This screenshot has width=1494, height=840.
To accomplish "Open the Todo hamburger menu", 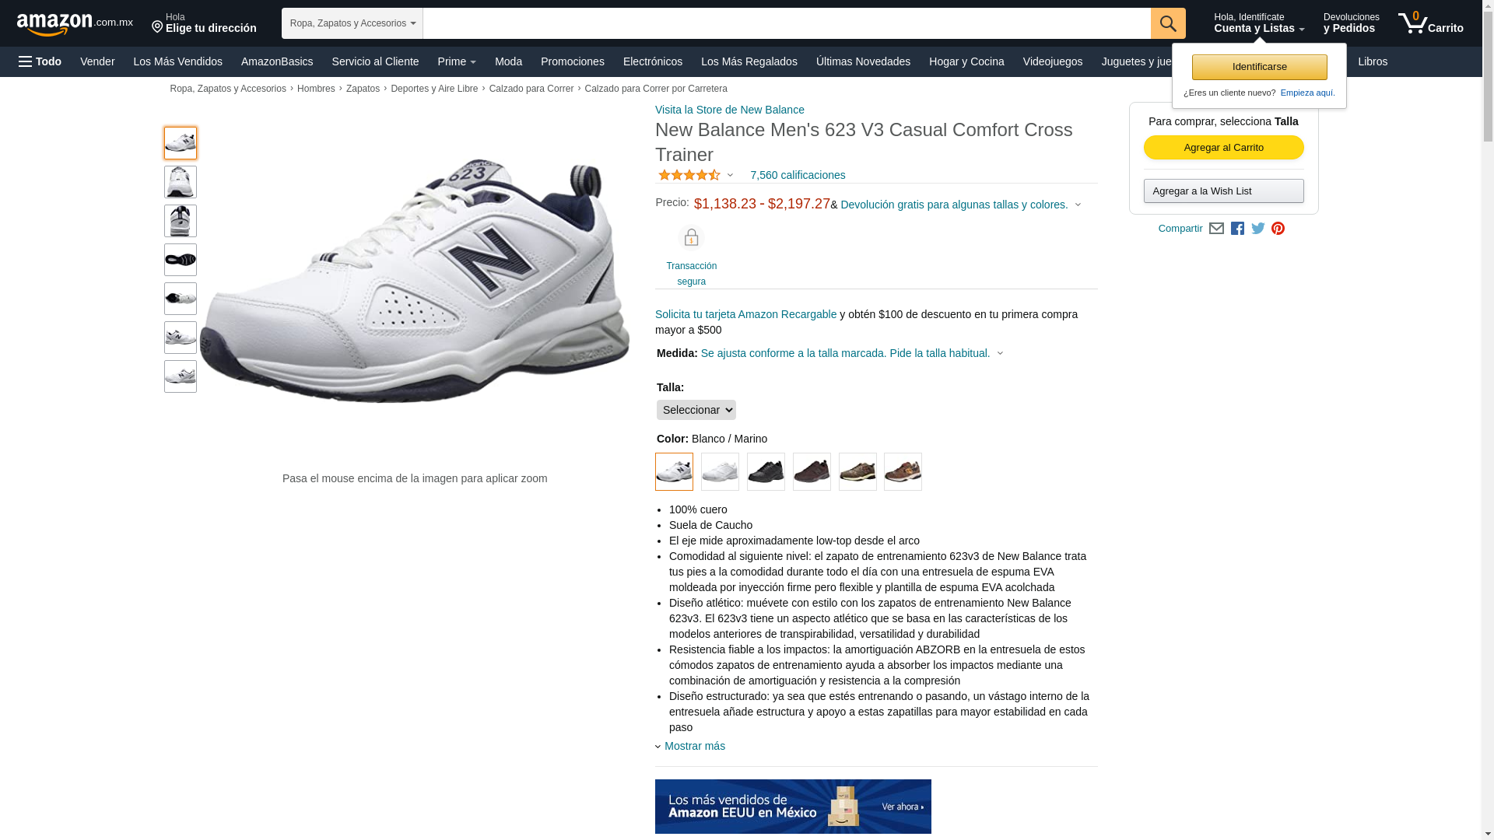I will click(40, 61).
